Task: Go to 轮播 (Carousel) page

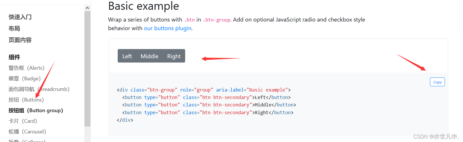Action: click(x=27, y=132)
